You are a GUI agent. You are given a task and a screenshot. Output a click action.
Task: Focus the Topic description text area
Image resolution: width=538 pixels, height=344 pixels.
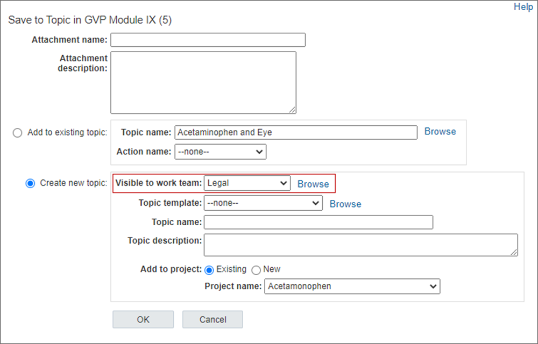(x=361, y=245)
